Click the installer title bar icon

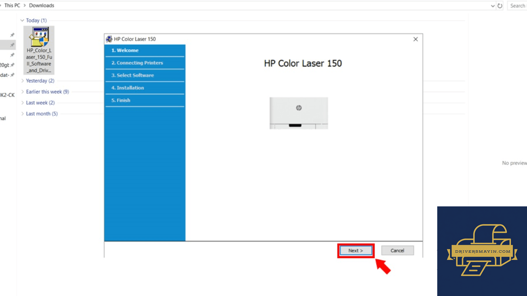coord(109,39)
